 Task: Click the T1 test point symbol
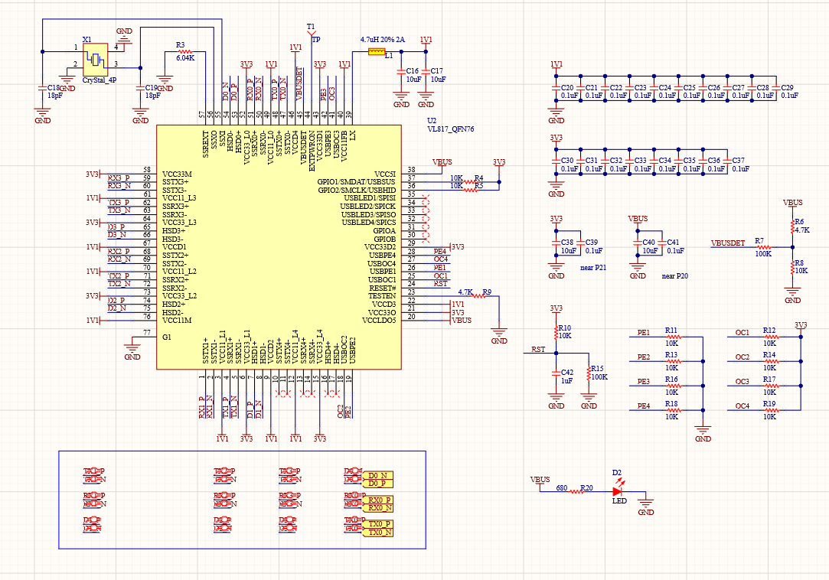click(312, 33)
